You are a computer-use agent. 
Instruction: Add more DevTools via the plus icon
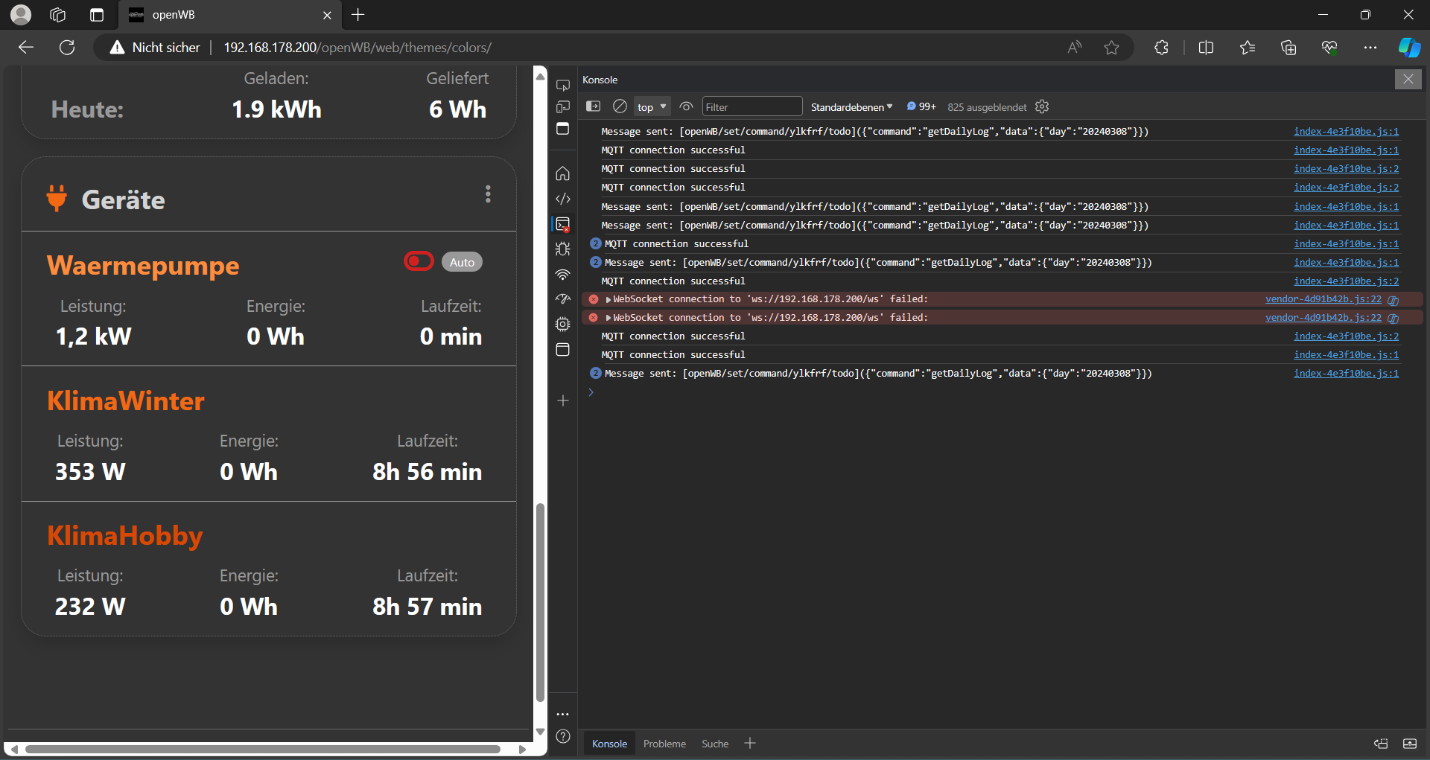coord(563,400)
